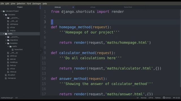Click the migrations folder icon
The width and height of the screenshot is (181, 101).
pyautogui.click(x=8, y=40)
